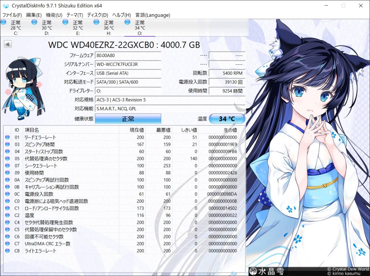
Task: Click status icon for 04 スタート/ストップ回数
Action: pos(7,151)
